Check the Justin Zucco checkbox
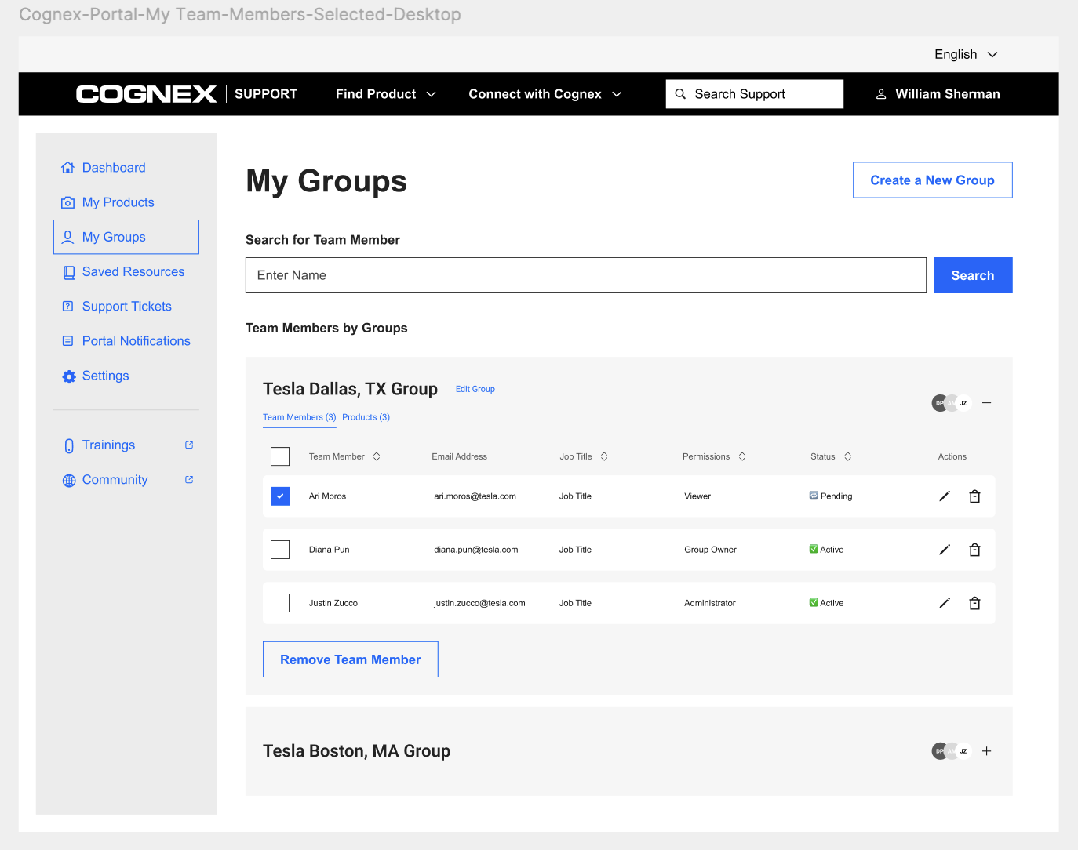This screenshot has width=1078, height=850. pyautogui.click(x=280, y=603)
